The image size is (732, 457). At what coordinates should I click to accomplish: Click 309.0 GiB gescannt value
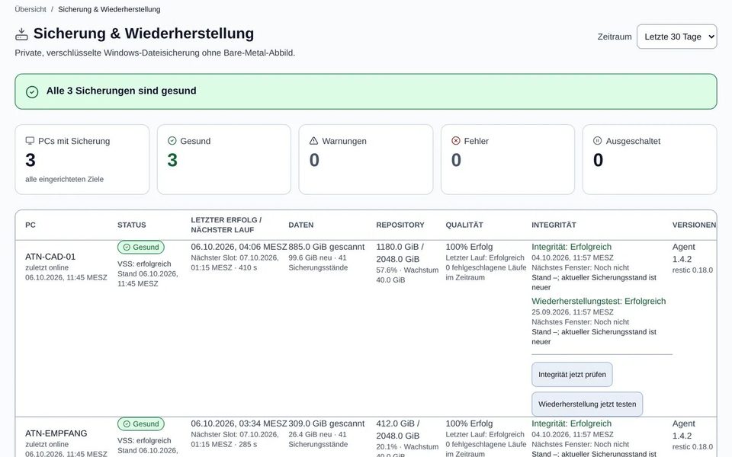[x=327, y=423]
